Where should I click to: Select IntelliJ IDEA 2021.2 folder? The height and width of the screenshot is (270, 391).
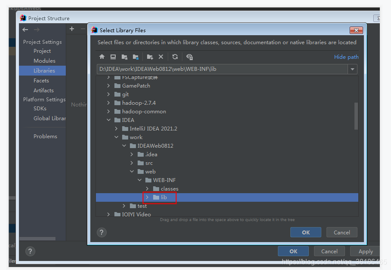[x=227, y=129]
